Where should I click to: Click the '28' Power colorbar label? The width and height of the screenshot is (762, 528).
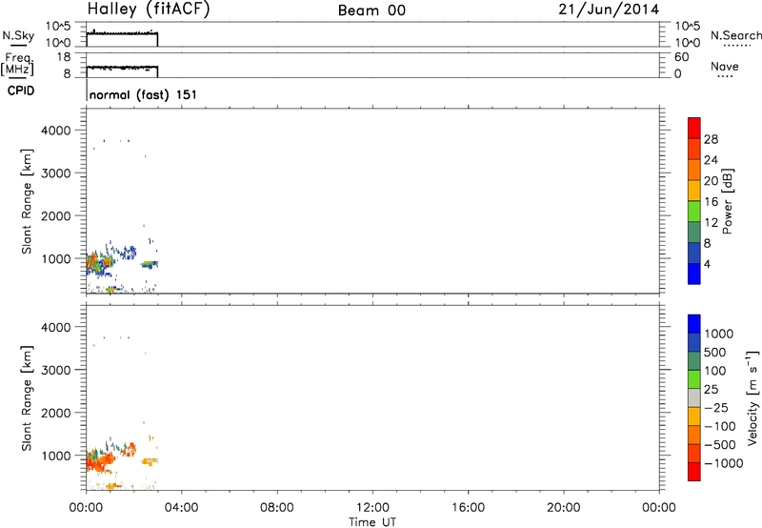[711, 139]
